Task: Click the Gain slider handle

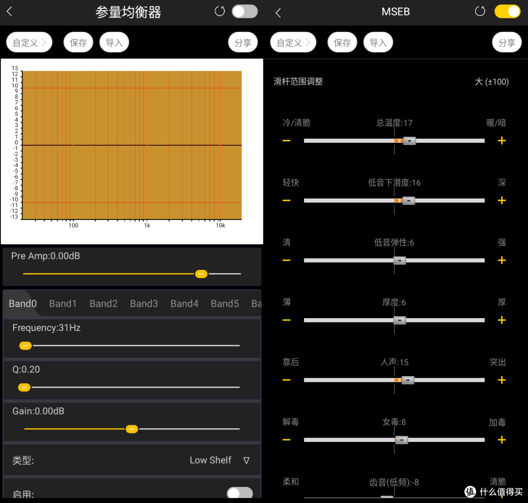Action: pyautogui.click(x=132, y=429)
